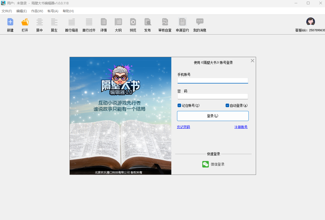Open a file with the 打开 icon

point(25,22)
